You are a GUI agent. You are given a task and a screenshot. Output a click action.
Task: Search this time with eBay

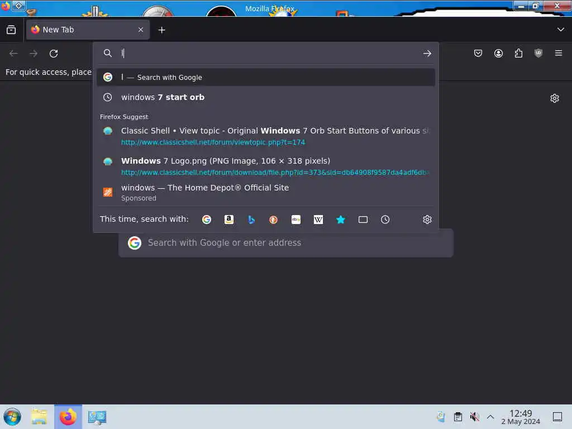coord(296,220)
